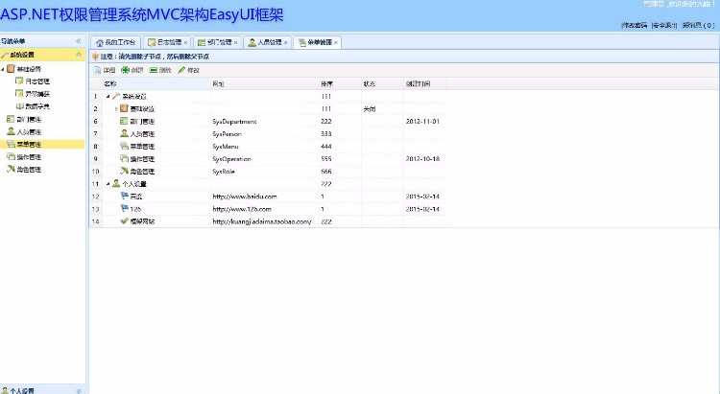Close the 菜单管理 tab
Viewport: 720px width, 394px height.
pyautogui.click(x=336, y=42)
